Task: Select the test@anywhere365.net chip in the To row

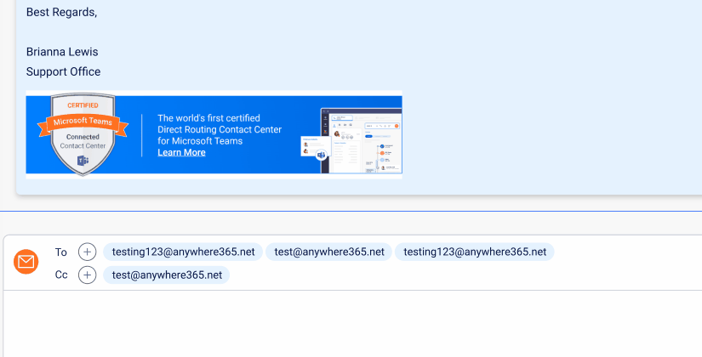Action: point(329,252)
